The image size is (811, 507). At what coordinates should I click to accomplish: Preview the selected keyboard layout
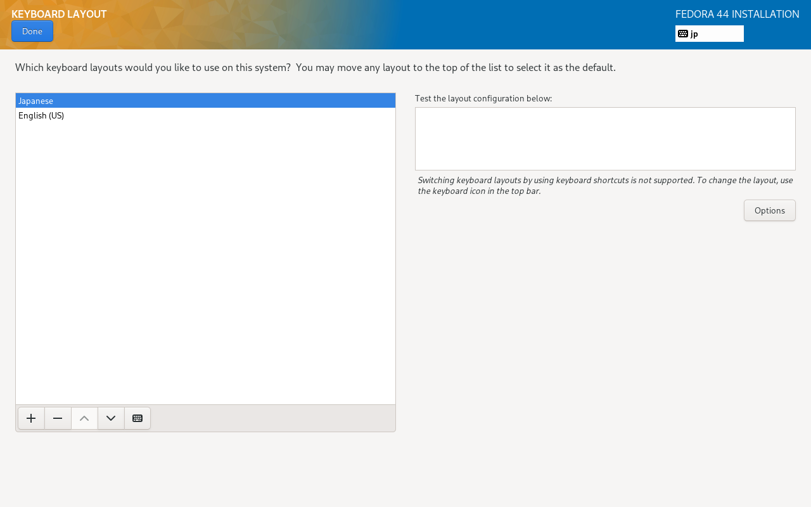click(x=137, y=418)
